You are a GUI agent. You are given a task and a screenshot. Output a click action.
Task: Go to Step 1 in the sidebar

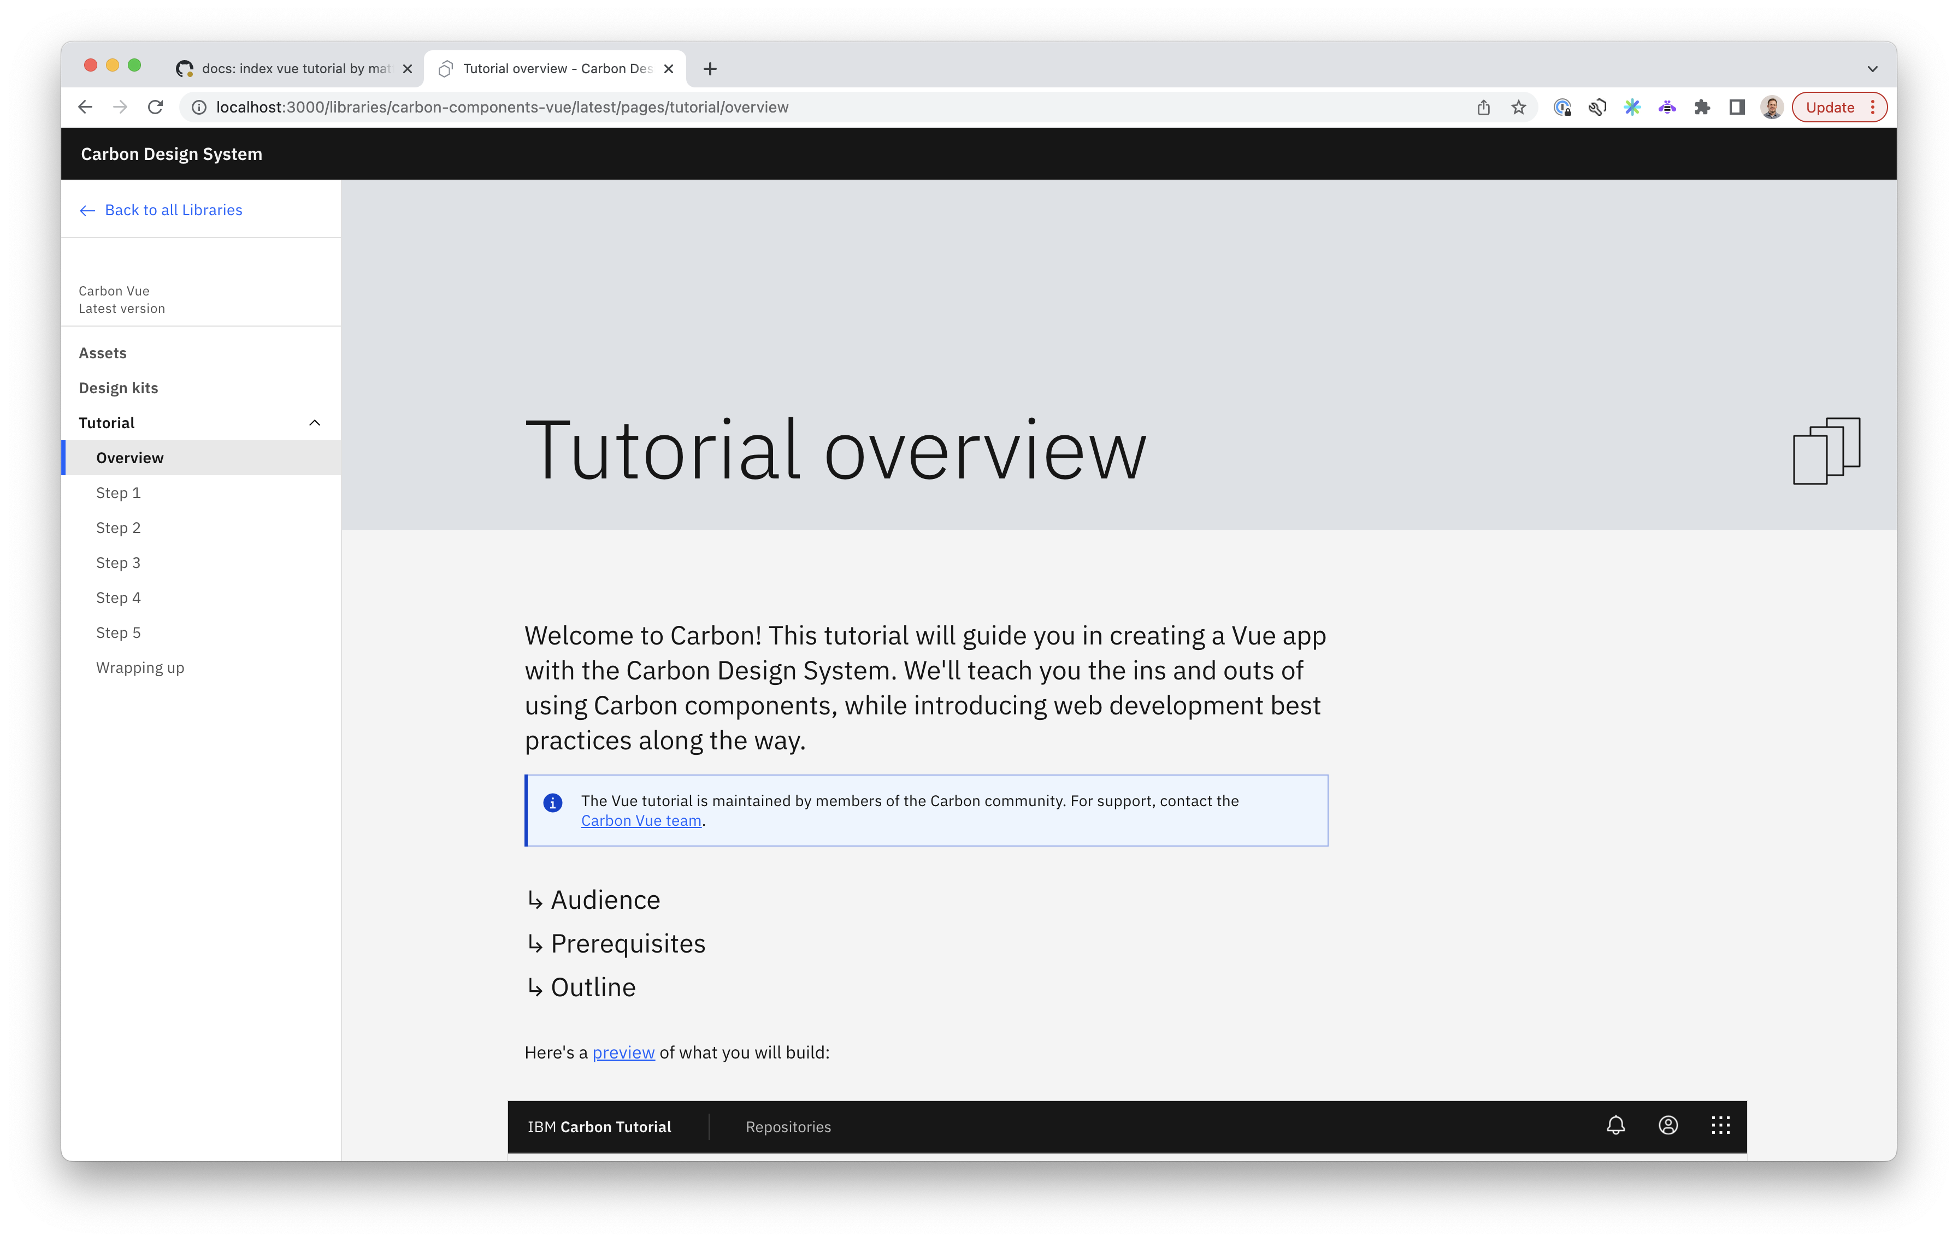[201, 493]
